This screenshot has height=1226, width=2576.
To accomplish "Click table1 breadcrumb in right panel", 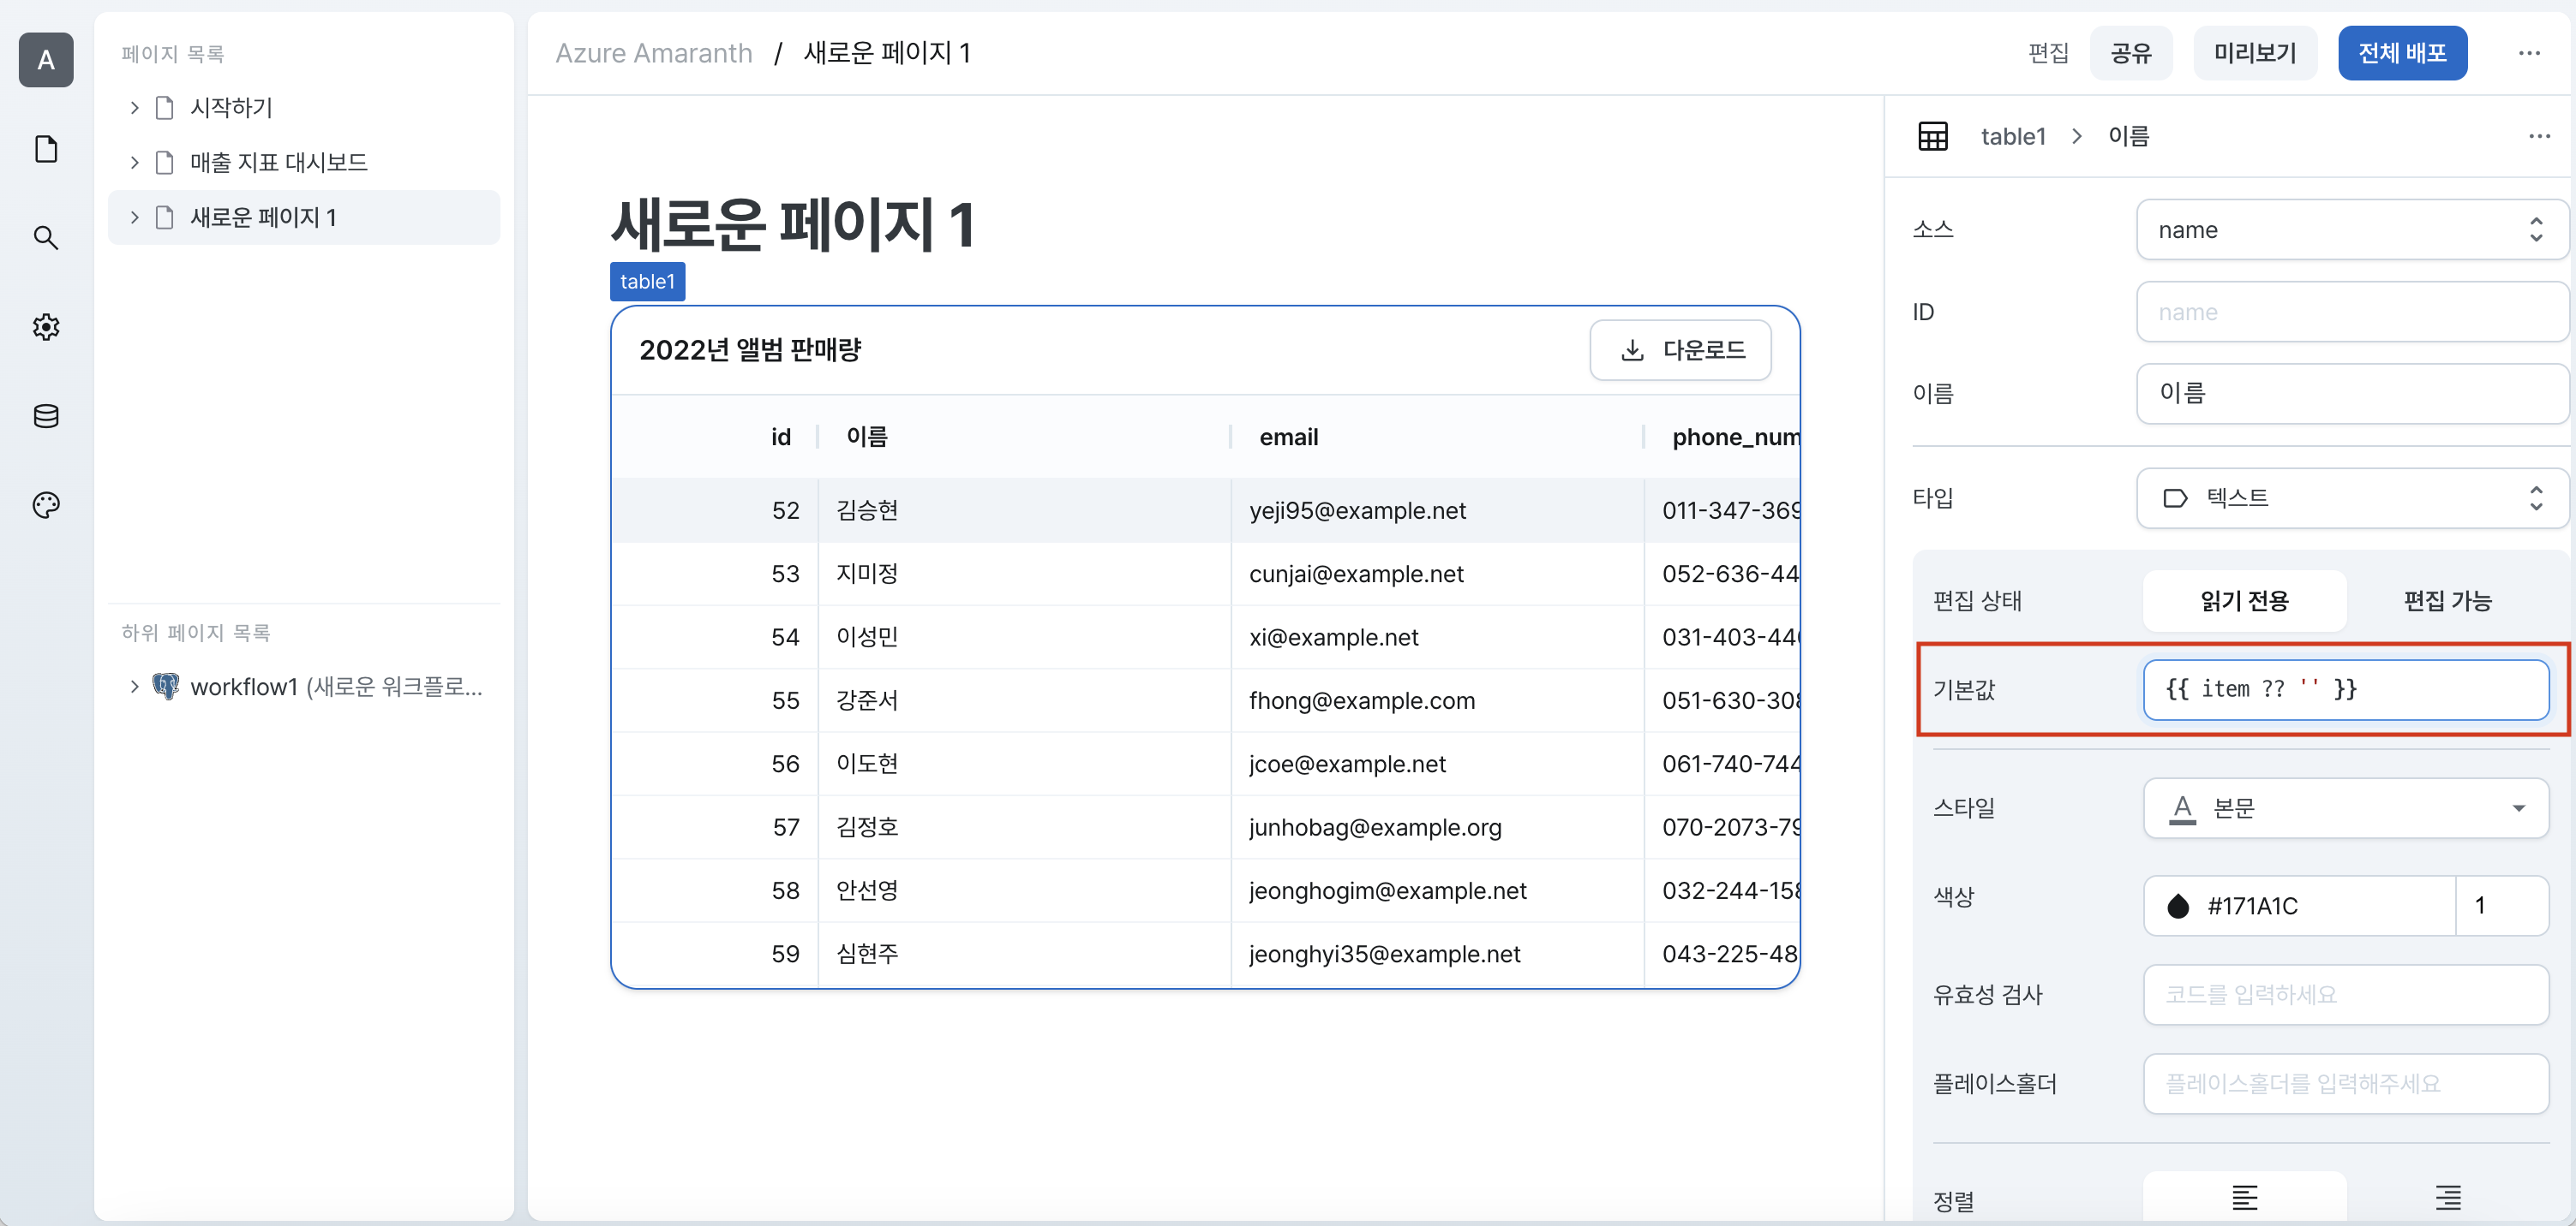I will pos(2013,136).
